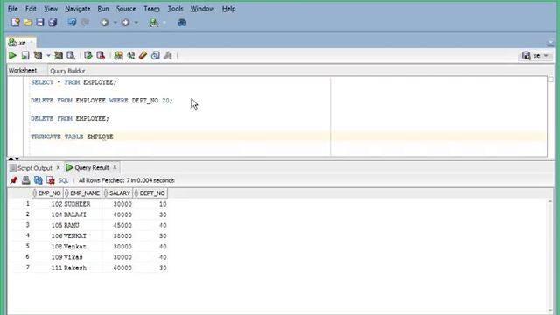Click the New file icon
560x315 pixels.
pos(16,23)
